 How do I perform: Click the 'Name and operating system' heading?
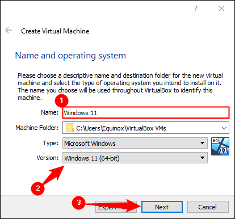(x=70, y=56)
